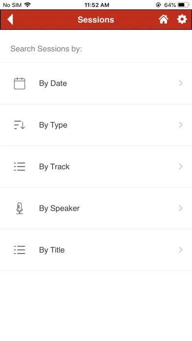Image resolution: width=192 pixels, height=341 pixels.
Task: Select the By Type menu entry
Action: pos(96,125)
